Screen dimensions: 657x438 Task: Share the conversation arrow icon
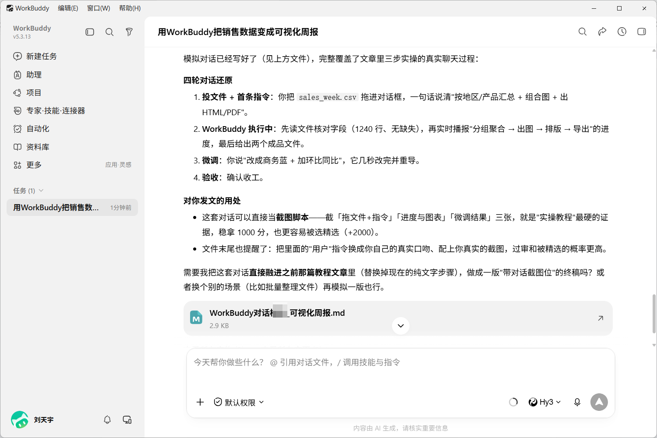coord(602,32)
